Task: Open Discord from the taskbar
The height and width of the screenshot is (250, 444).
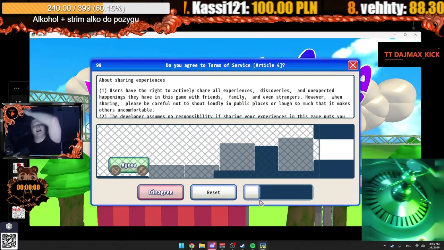Action: pos(212,246)
